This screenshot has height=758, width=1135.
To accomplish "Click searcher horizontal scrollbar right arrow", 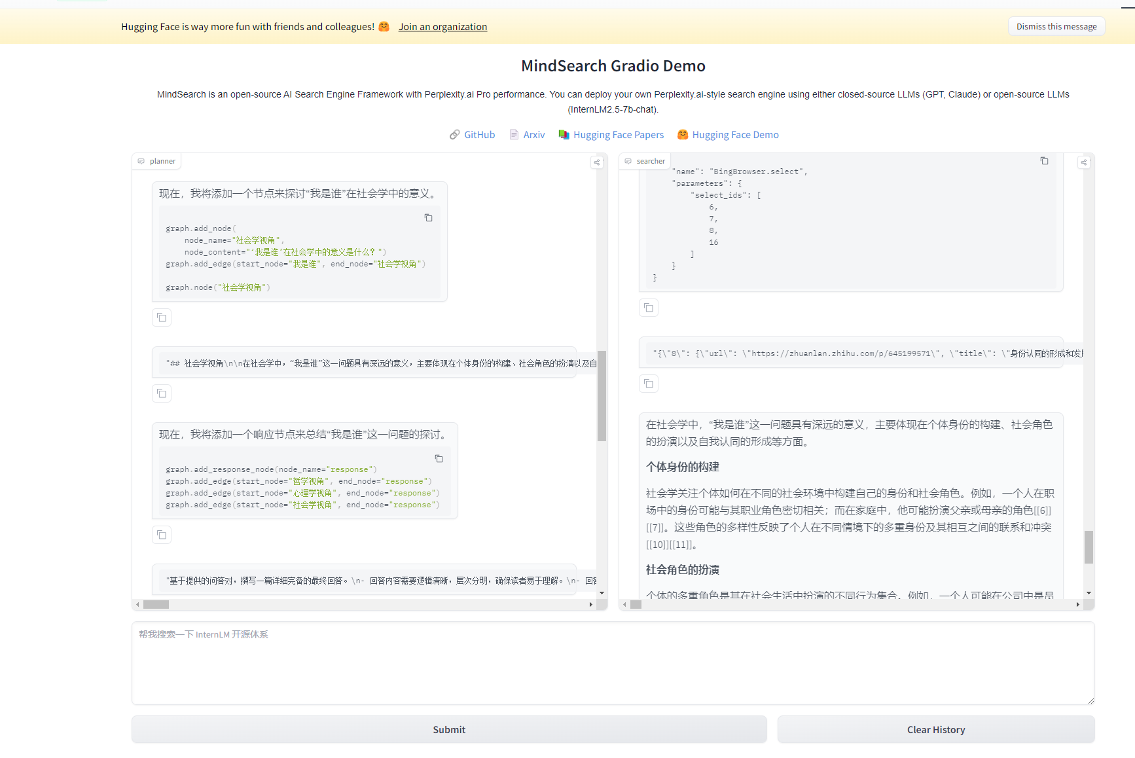I will point(1077,605).
